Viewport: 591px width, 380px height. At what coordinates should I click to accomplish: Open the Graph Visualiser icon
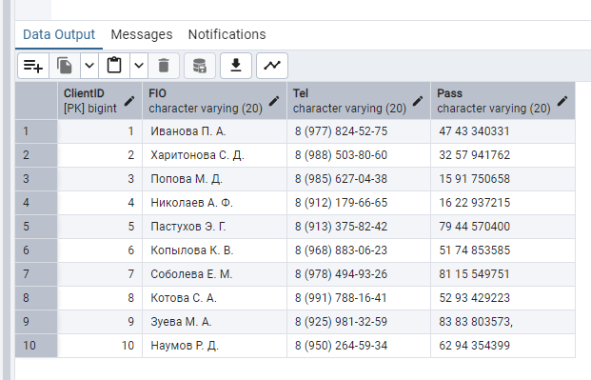point(272,66)
